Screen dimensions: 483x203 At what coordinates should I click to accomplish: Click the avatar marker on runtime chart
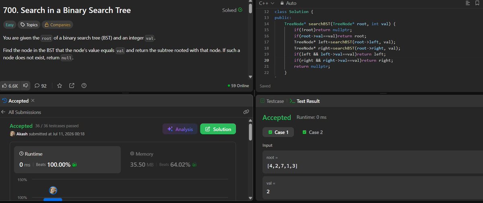click(x=53, y=190)
